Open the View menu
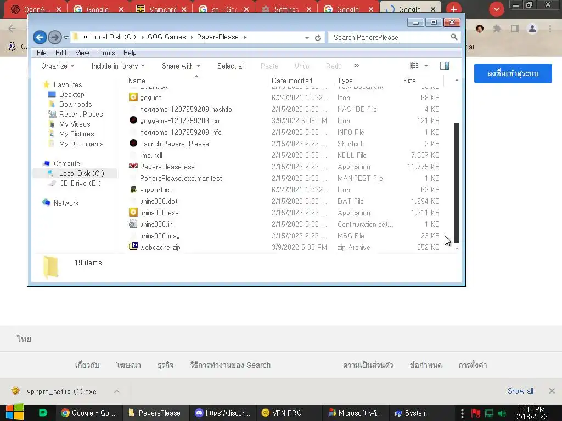The image size is (562, 421). [82, 53]
